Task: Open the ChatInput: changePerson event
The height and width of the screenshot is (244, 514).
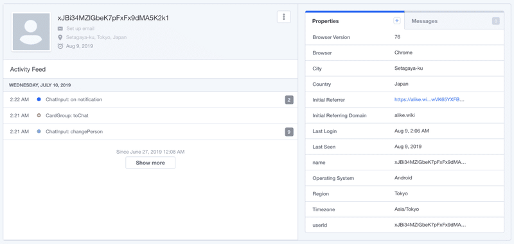Action: [75, 132]
